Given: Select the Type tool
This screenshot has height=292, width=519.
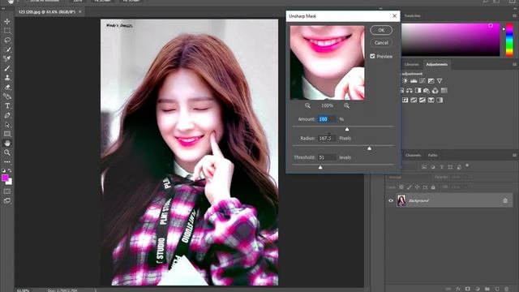Looking at the screenshot, I should (7, 106).
